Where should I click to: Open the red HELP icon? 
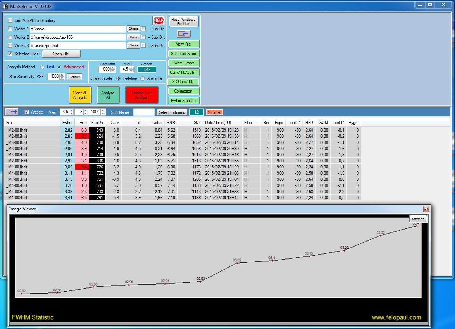(158, 21)
